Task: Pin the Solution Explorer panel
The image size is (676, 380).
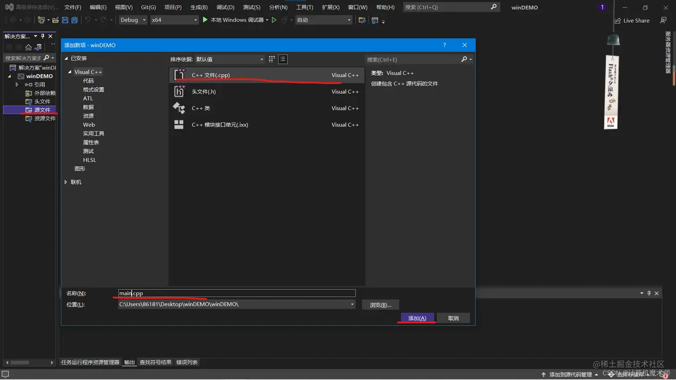Action: tap(43, 36)
